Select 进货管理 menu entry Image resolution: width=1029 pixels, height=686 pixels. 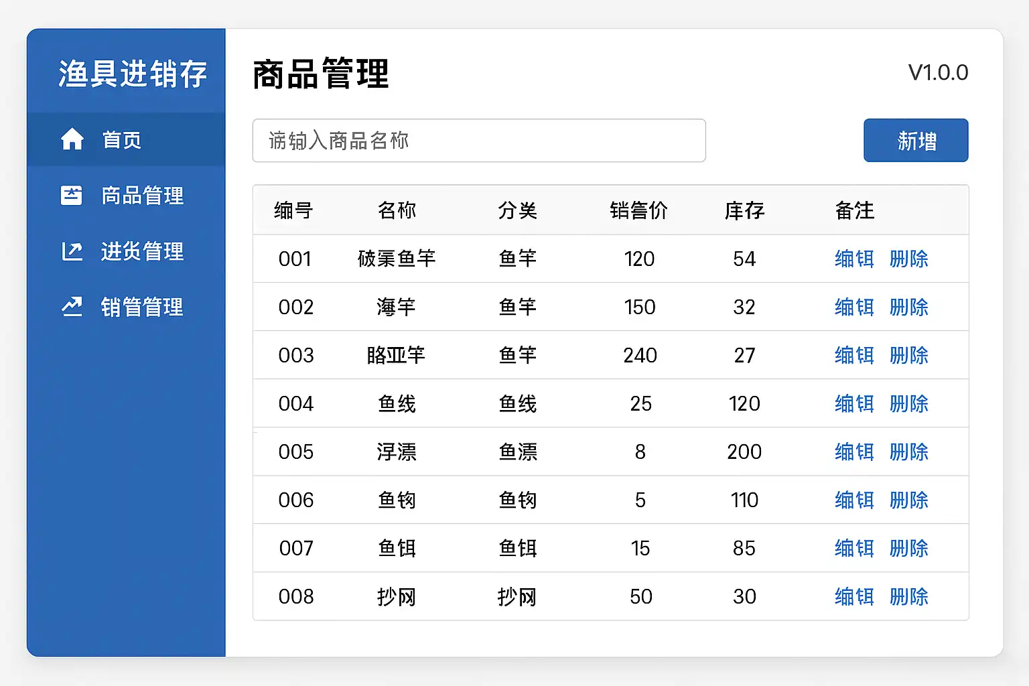pyautogui.click(x=142, y=251)
